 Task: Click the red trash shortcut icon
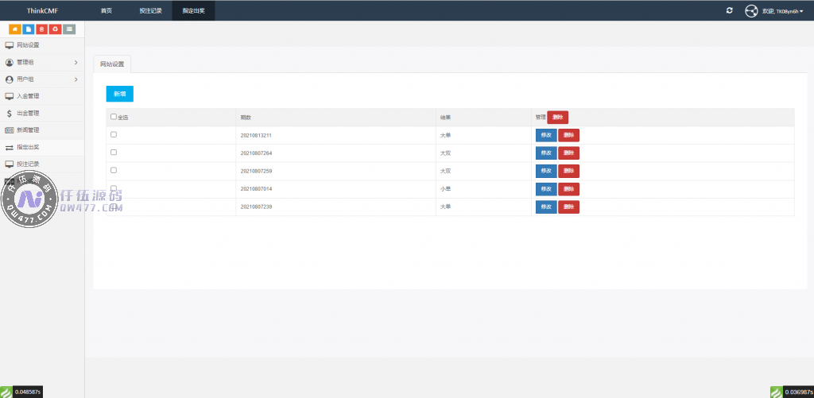[41, 29]
